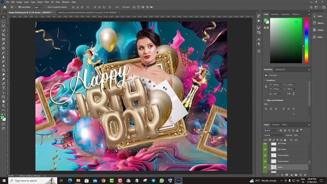Hide the topmost blur frame layer
This screenshot has height=184, width=327.
265,144
